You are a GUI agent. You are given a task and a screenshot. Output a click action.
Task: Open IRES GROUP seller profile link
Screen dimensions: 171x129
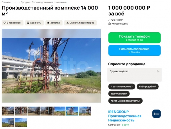(125, 116)
